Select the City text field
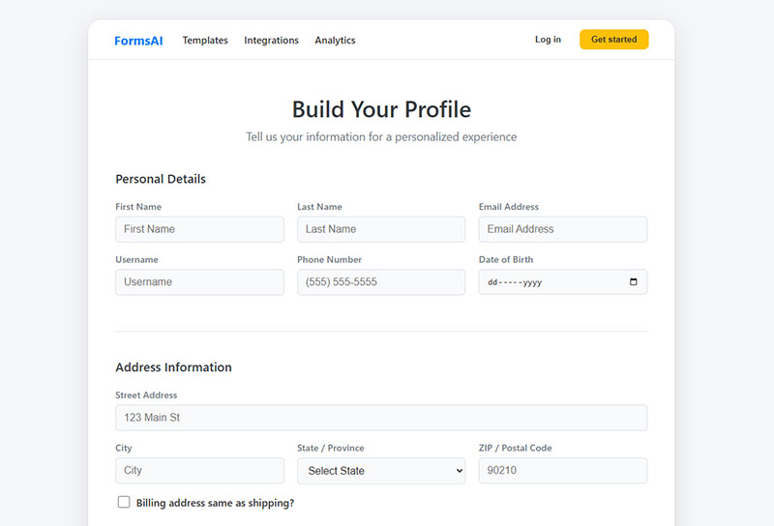 [199, 471]
